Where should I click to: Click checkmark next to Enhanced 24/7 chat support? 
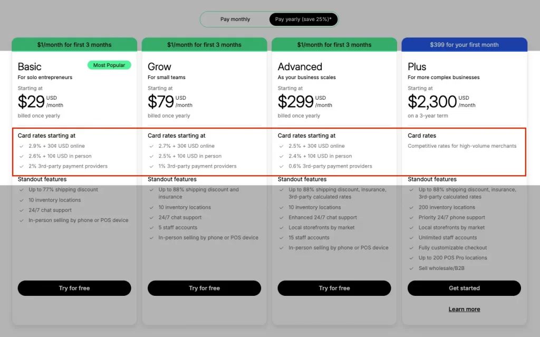pos(281,217)
